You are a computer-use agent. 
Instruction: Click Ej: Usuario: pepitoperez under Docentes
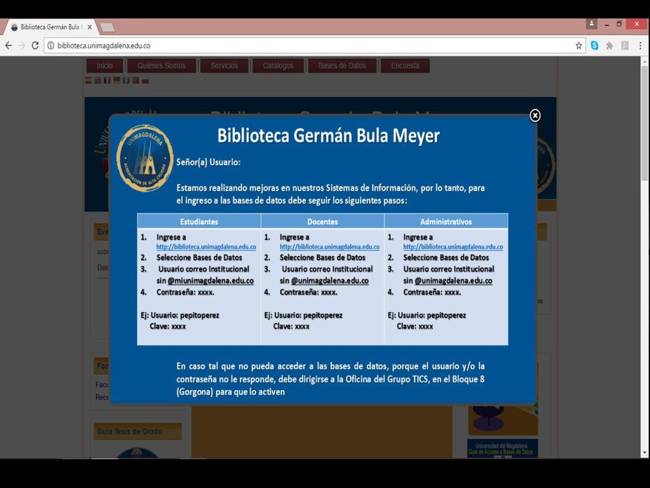(x=303, y=315)
